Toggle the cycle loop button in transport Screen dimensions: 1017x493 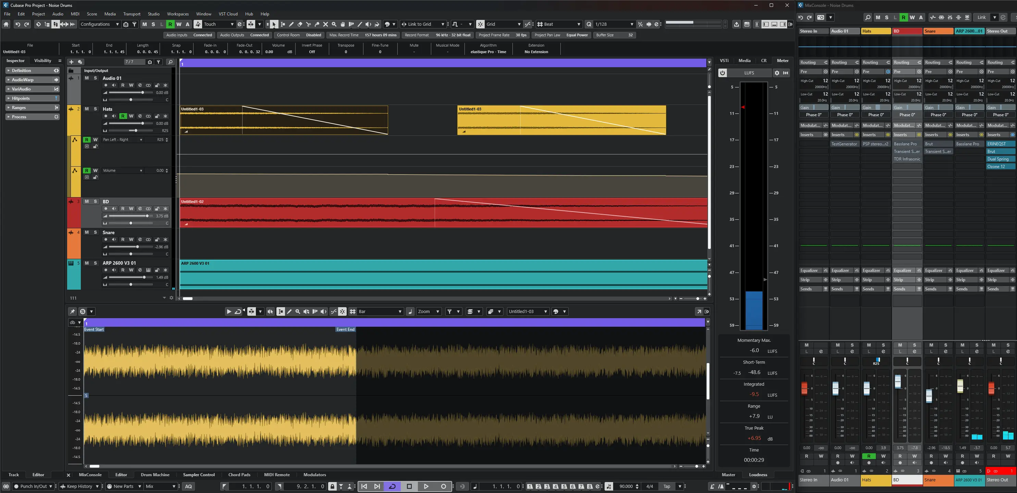pyautogui.click(x=392, y=486)
